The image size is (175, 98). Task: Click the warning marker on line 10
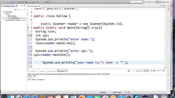click(28, 36)
